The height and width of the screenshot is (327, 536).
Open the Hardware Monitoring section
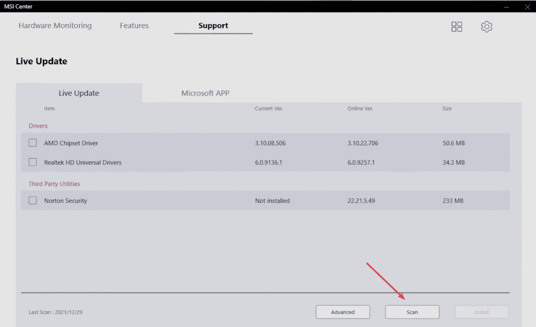click(55, 25)
